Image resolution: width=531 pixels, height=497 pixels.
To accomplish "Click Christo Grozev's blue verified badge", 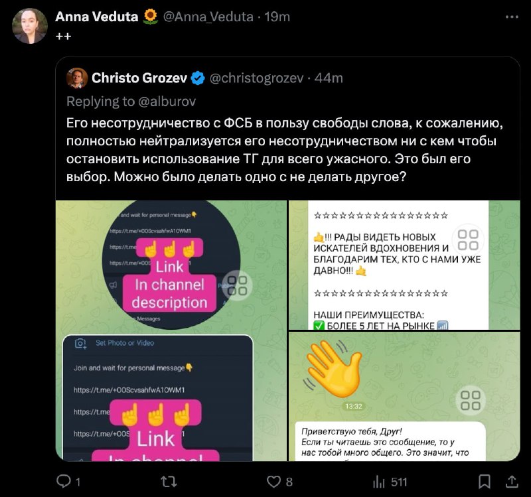I will point(198,78).
